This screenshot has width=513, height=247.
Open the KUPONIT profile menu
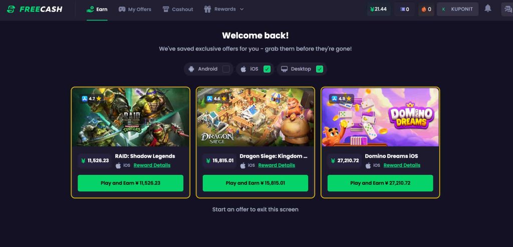tap(458, 9)
